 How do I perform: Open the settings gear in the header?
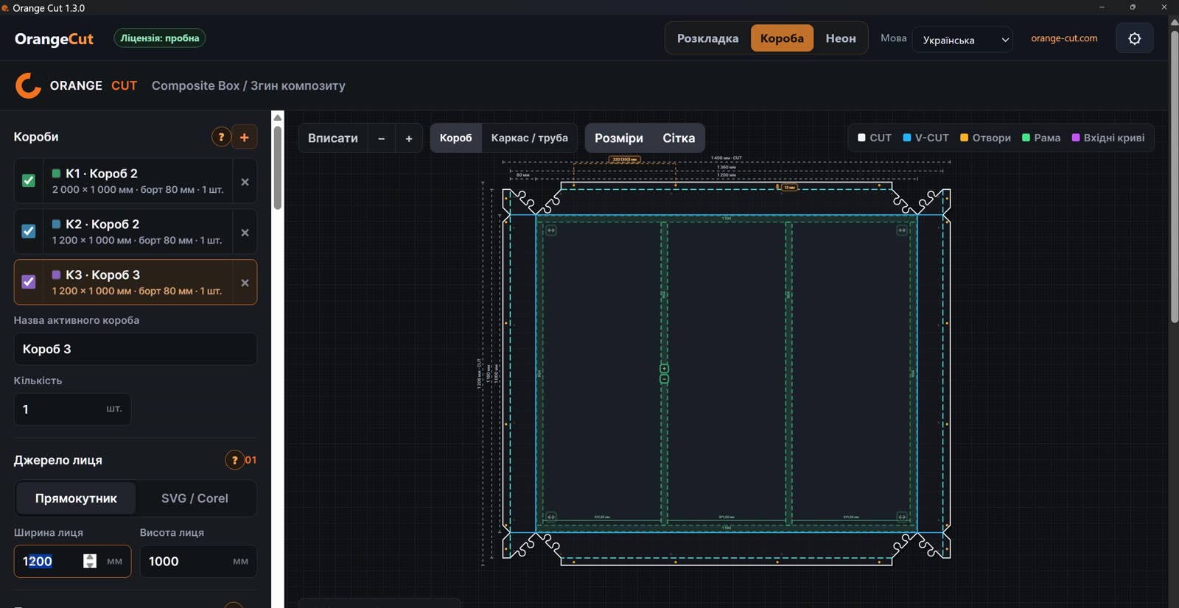1135,38
